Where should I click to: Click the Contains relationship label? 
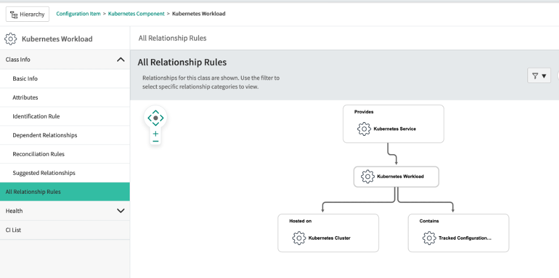429,221
